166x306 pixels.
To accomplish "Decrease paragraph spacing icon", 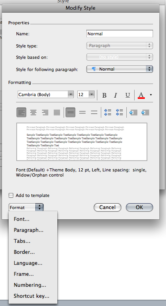I will 119,113.
